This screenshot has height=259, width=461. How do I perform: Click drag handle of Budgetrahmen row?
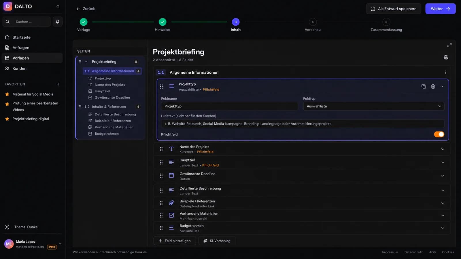(161, 228)
